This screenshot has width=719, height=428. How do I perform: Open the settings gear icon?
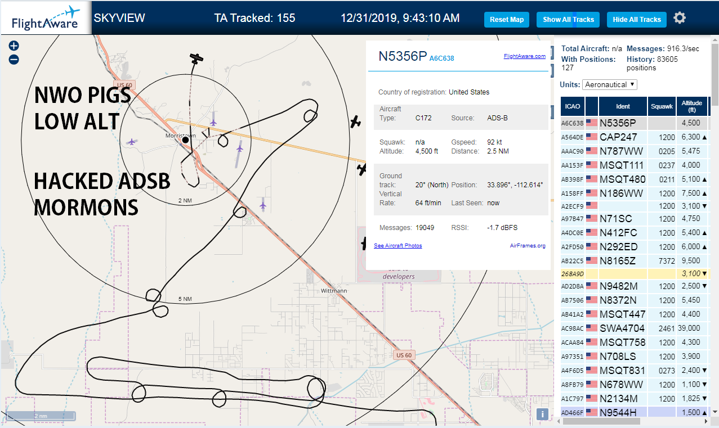(x=680, y=18)
